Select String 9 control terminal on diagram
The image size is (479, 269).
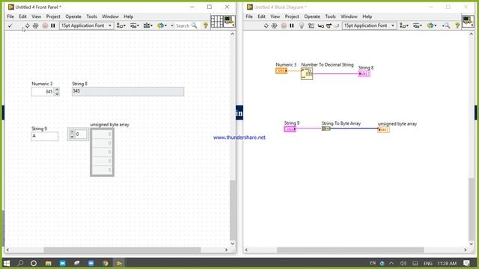click(x=290, y=129)
